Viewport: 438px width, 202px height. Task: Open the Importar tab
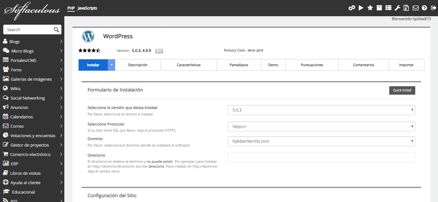pyautogui.click(x=406, y=65)
